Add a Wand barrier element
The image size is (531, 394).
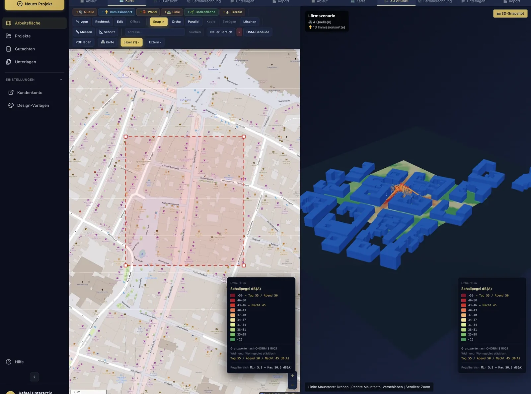pos(148,12)
